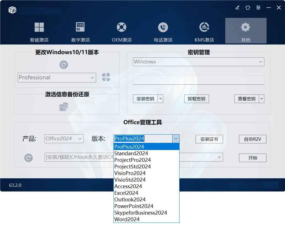Click the product key input field
The image size is (285, 225).
pos(199,80)
